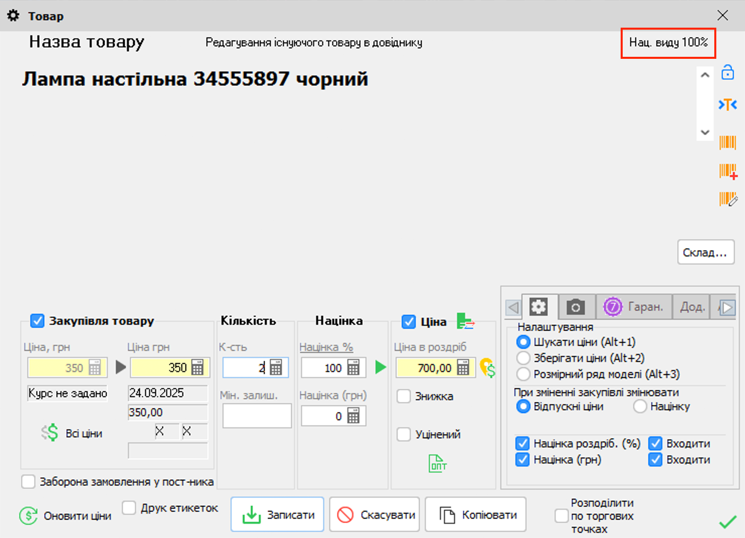Screen dimensions: 745x538
Task: Click yellow coin icon beside retail price
Action: pyautogui.click(x=487, y=368)
